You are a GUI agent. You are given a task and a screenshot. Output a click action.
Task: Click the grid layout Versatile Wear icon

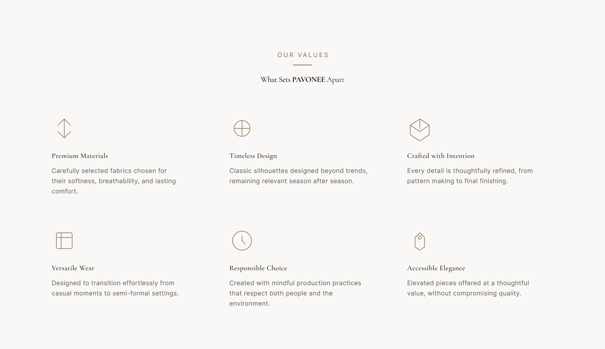(64, 241)
